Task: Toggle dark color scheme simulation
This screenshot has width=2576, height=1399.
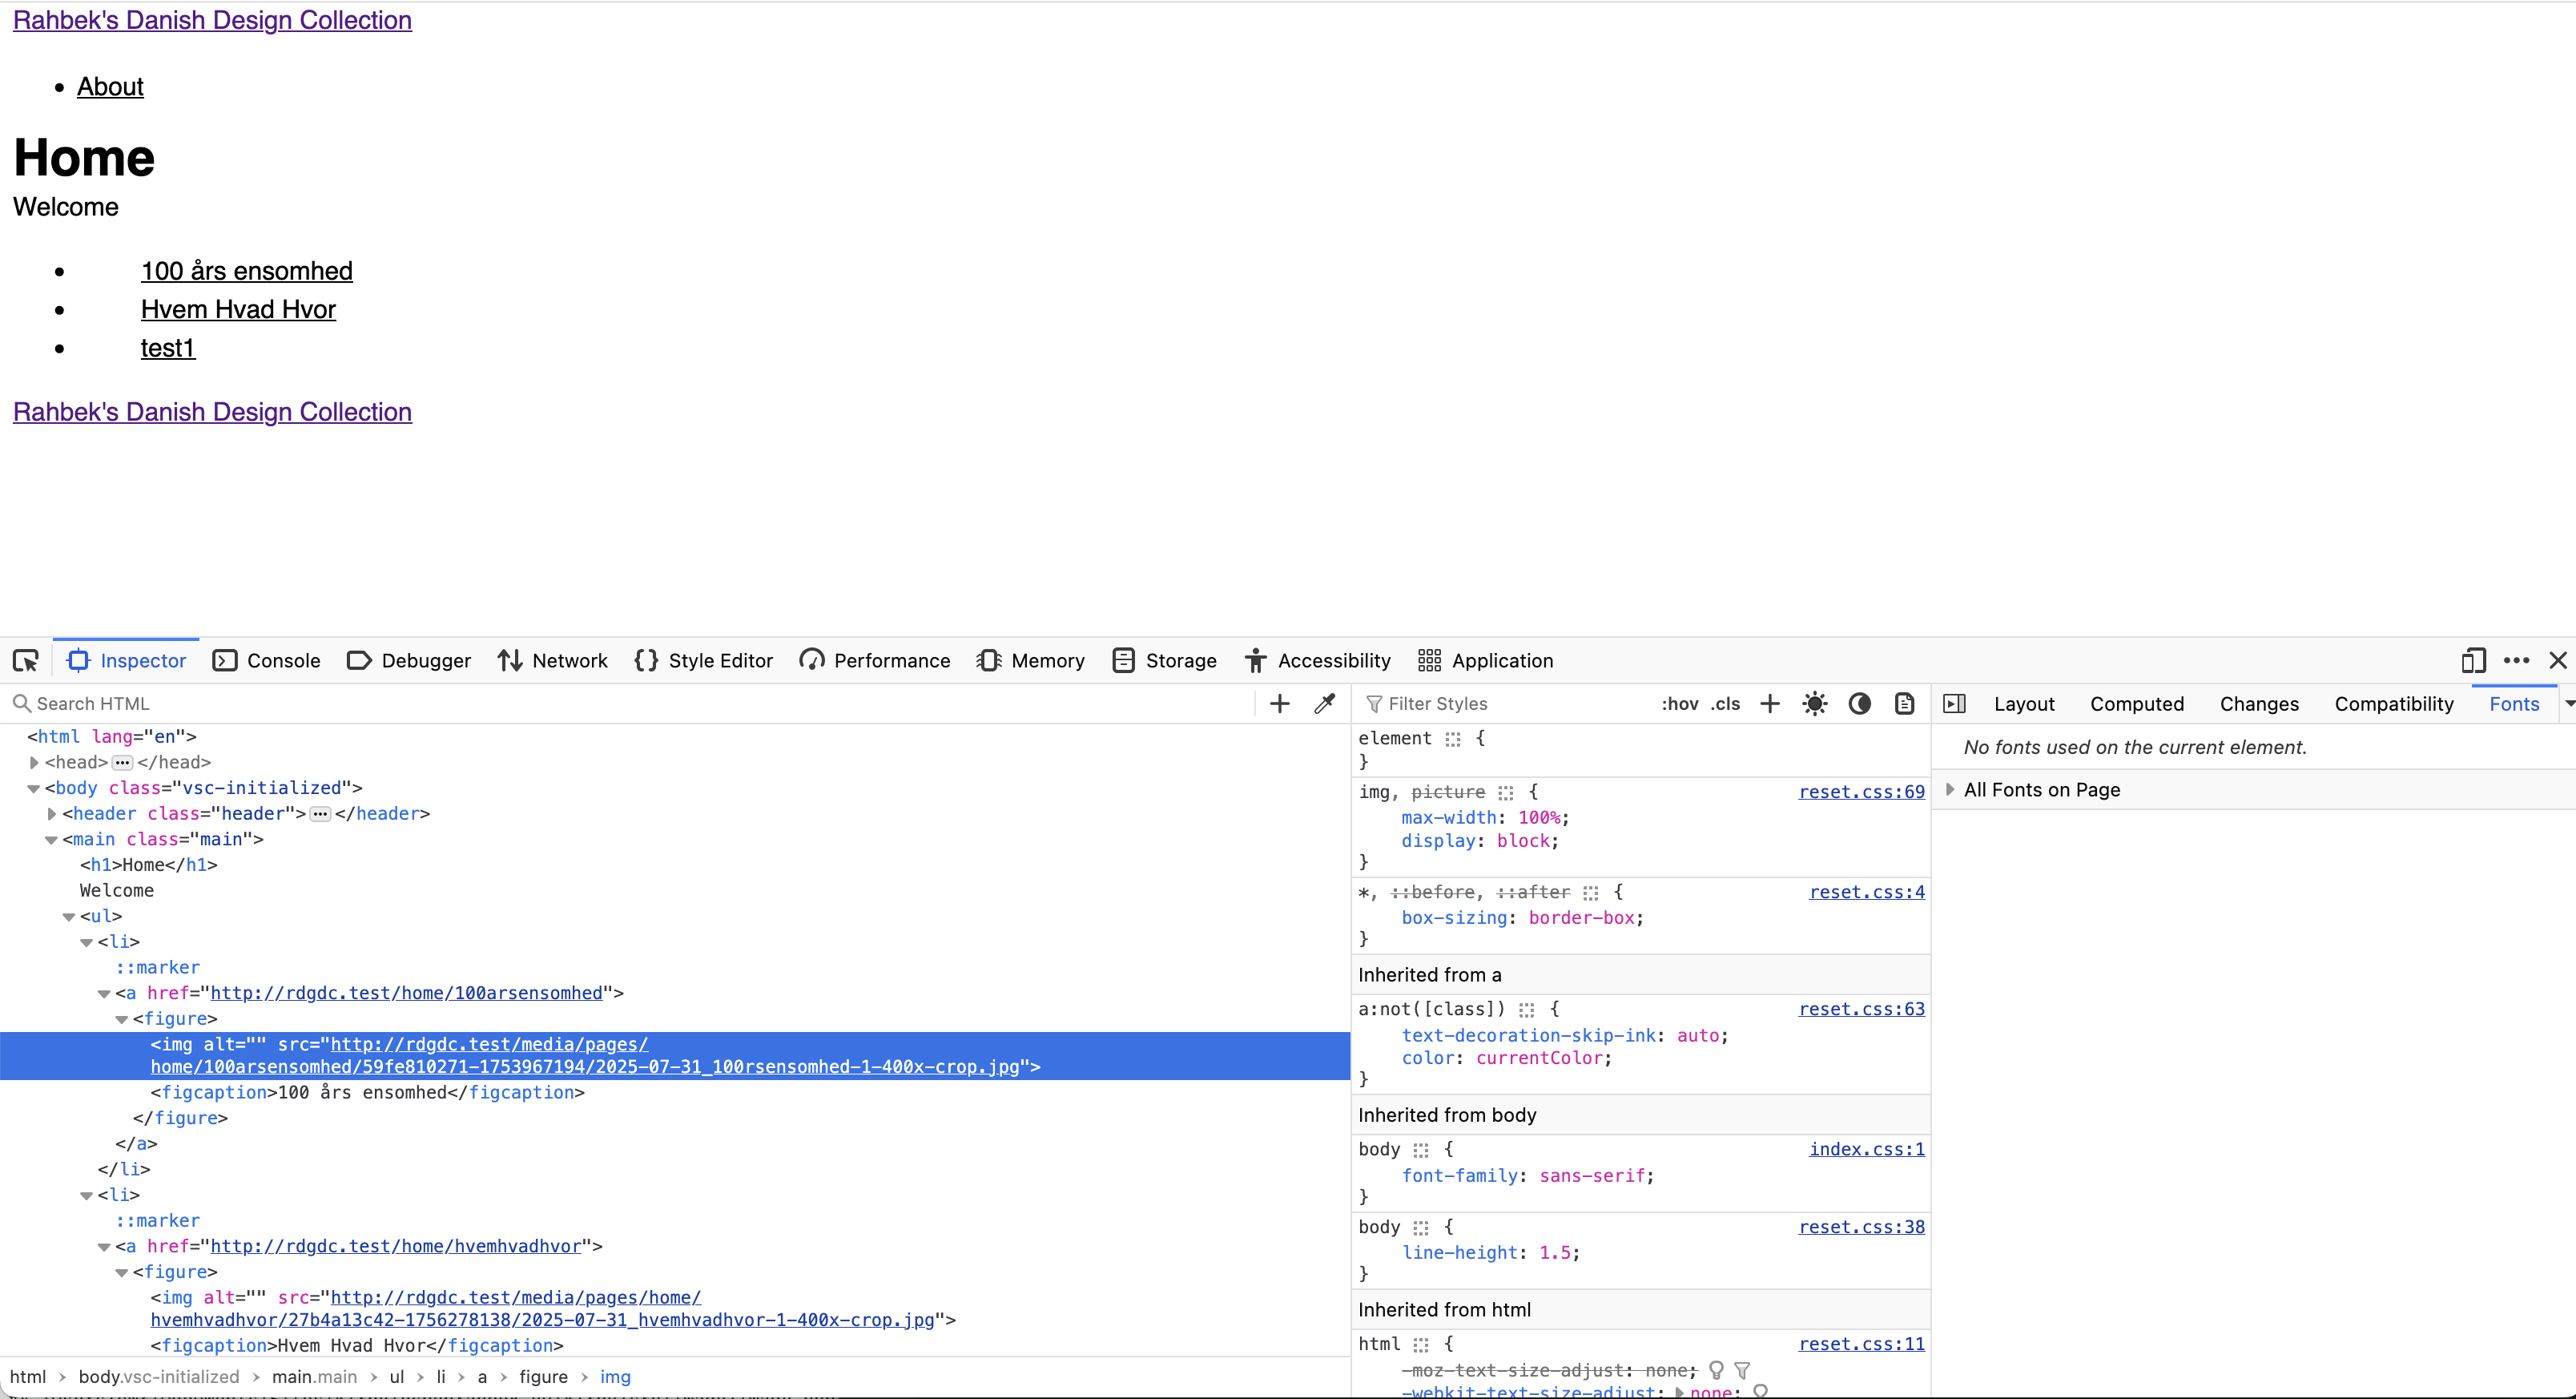Action: point(1859,704)
